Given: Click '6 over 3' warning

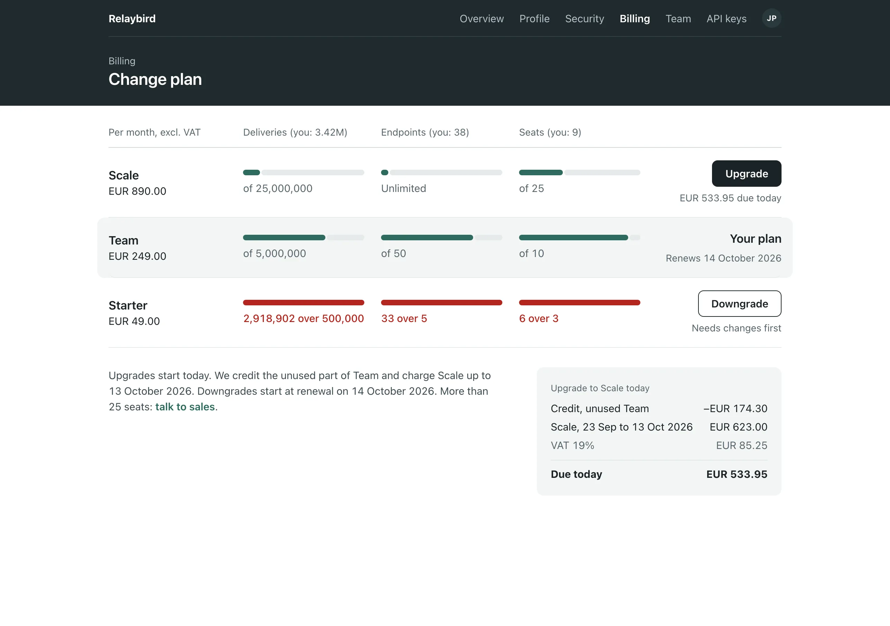Looking at the screenshot, I should [x=539, y=319].
